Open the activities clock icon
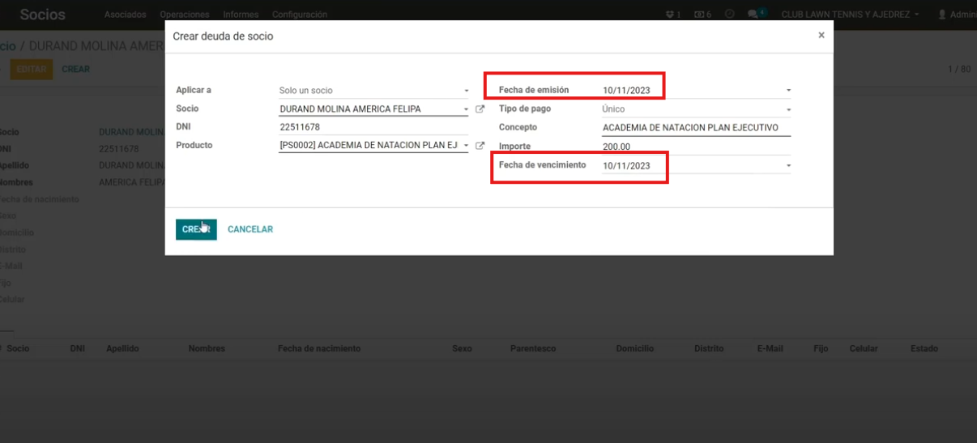 (x=729, y=15)
